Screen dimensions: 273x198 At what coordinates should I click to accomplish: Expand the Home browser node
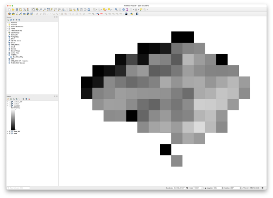coord(7,29)
